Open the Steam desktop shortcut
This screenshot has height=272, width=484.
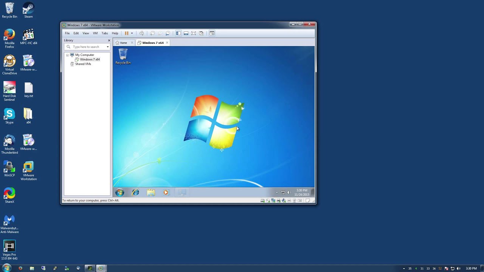click(28, 10)
